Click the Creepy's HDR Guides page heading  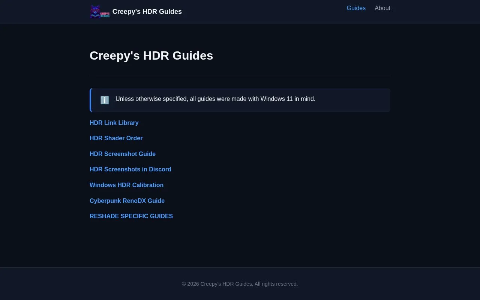coord(151,55)
